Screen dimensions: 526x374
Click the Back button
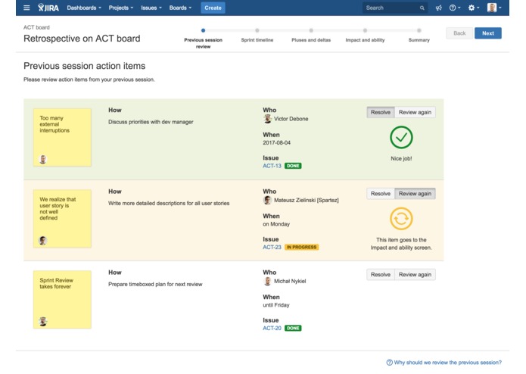459,33
